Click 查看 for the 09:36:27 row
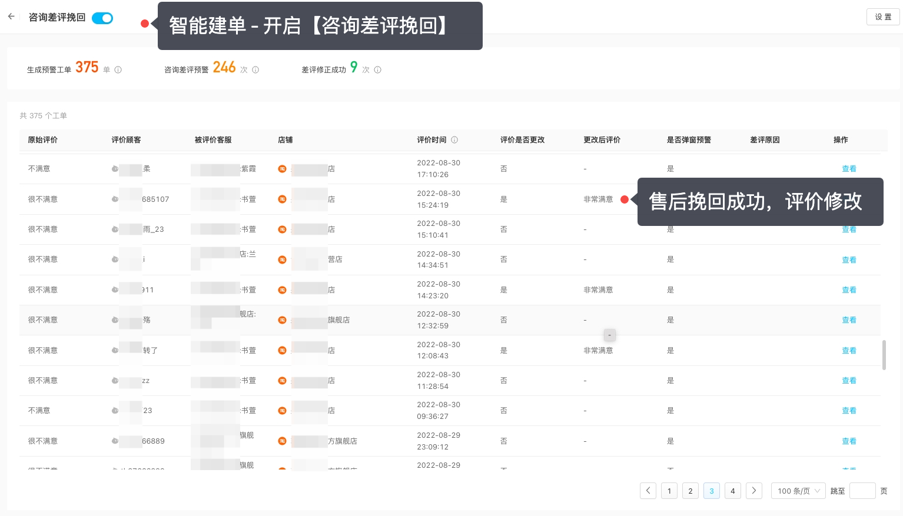This screenshot has width=903, height=516. (x=849, y=411)
